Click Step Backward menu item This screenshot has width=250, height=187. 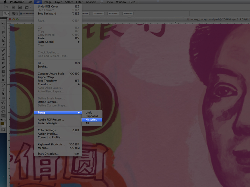58,14
